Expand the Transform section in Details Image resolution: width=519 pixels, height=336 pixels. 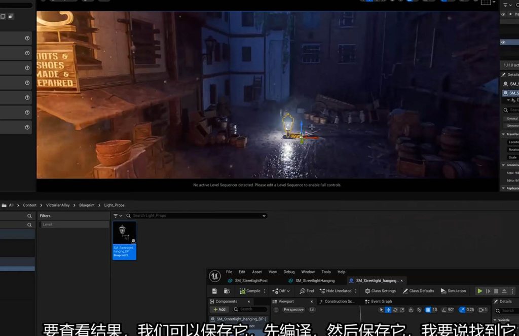point(504,134)
